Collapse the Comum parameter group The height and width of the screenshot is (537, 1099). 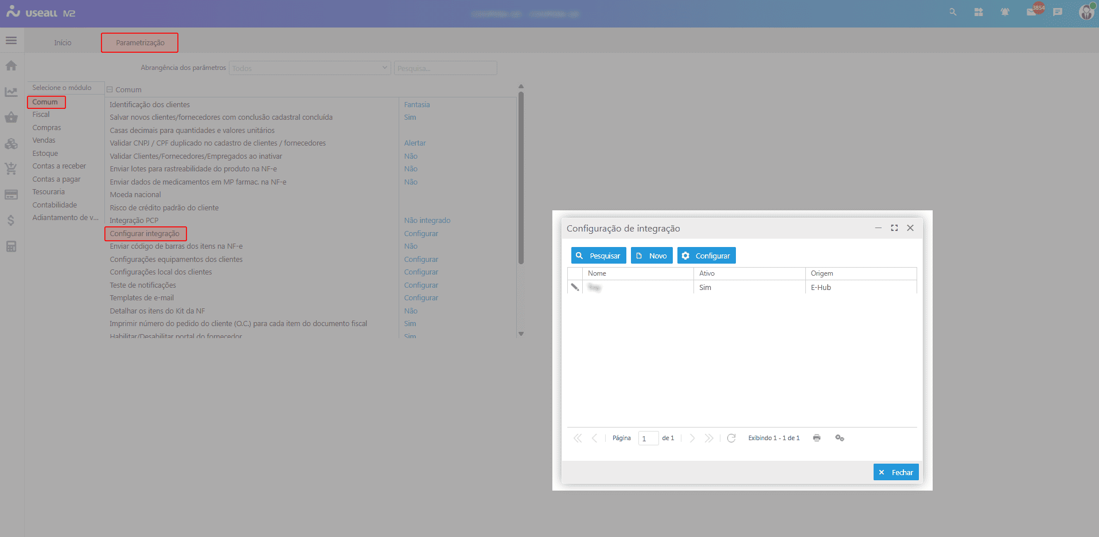tap(110, 89)
